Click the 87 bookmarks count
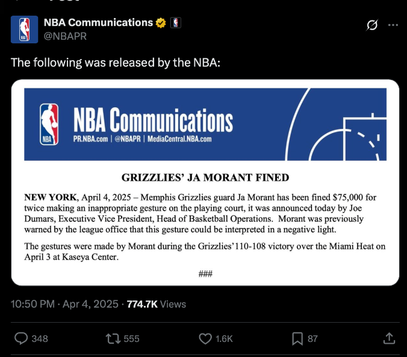407x357 pixels. click(312, 339)
